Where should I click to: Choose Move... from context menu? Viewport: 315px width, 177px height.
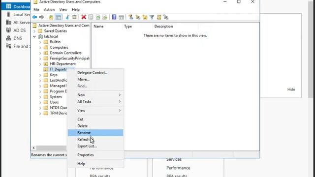pos(95,79)
